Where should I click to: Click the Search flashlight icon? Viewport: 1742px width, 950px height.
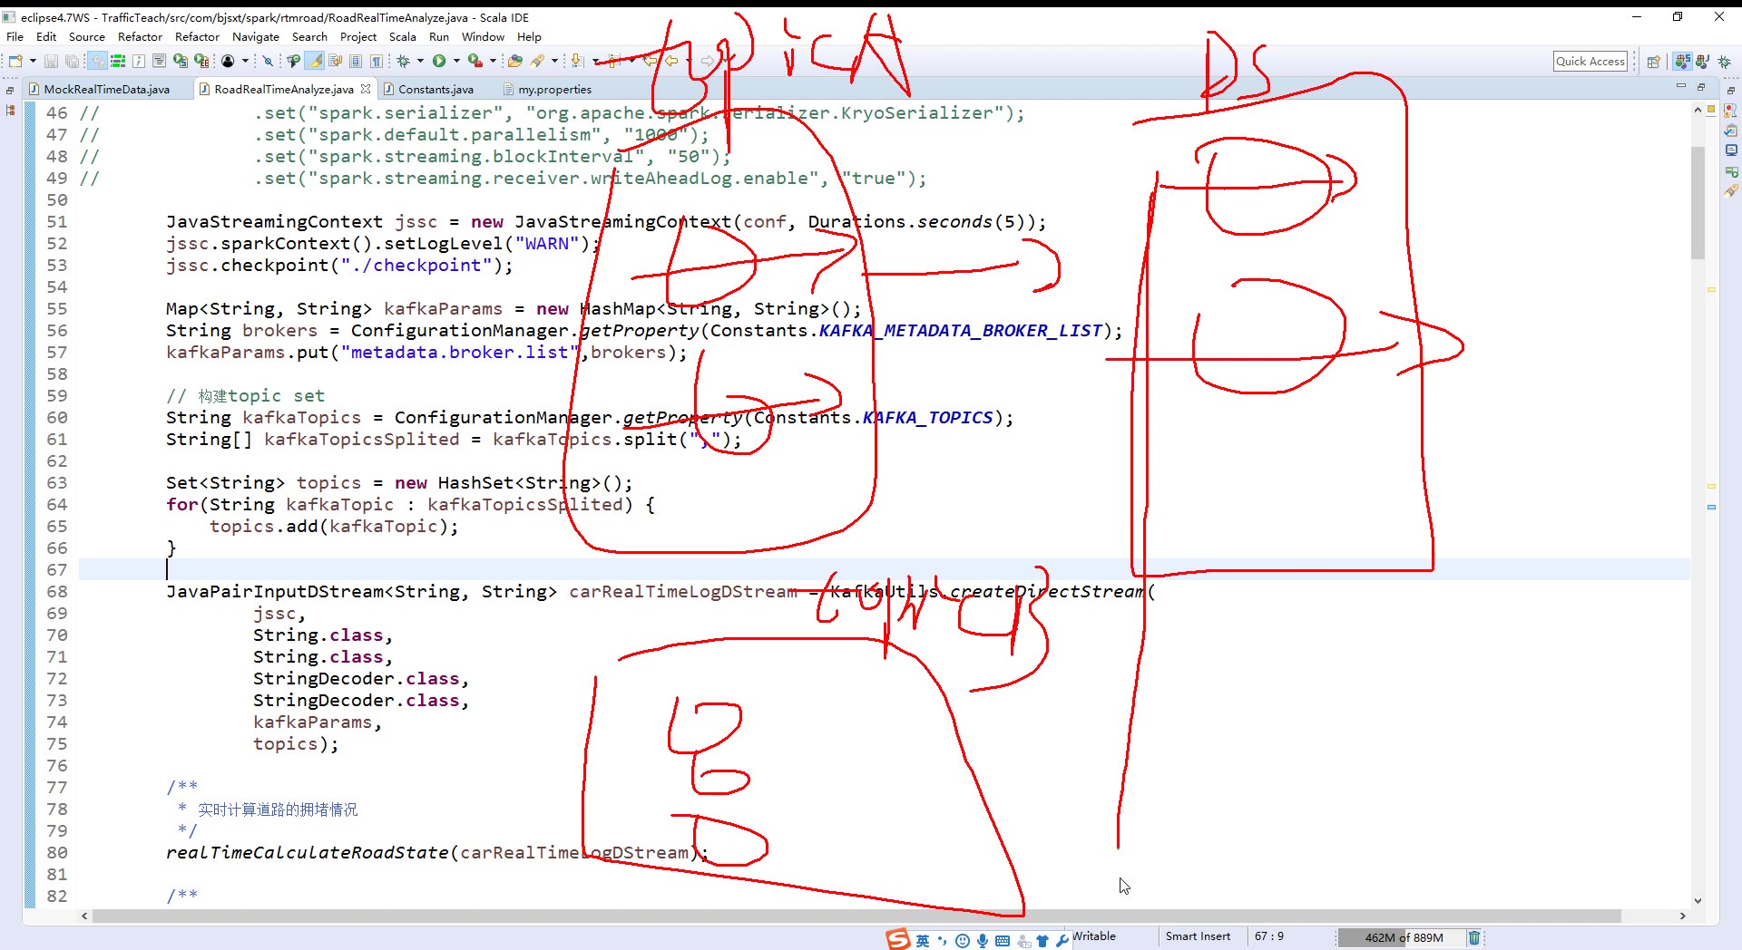(538, 61)
